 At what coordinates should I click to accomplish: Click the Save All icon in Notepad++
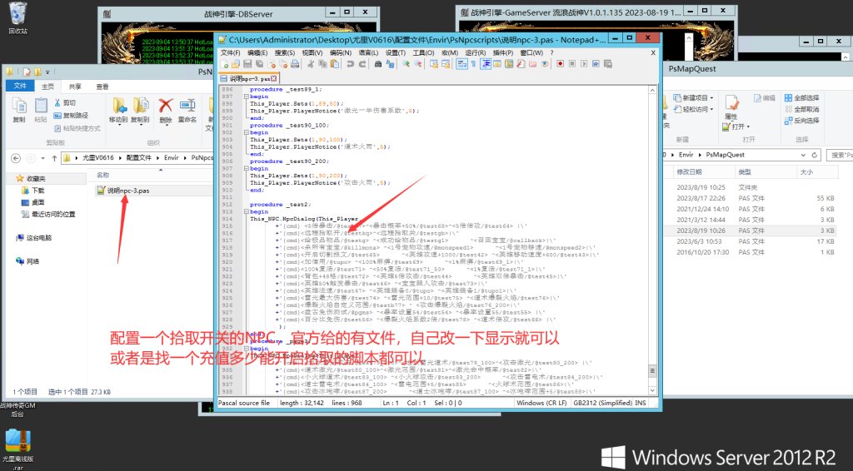point(260,64)
